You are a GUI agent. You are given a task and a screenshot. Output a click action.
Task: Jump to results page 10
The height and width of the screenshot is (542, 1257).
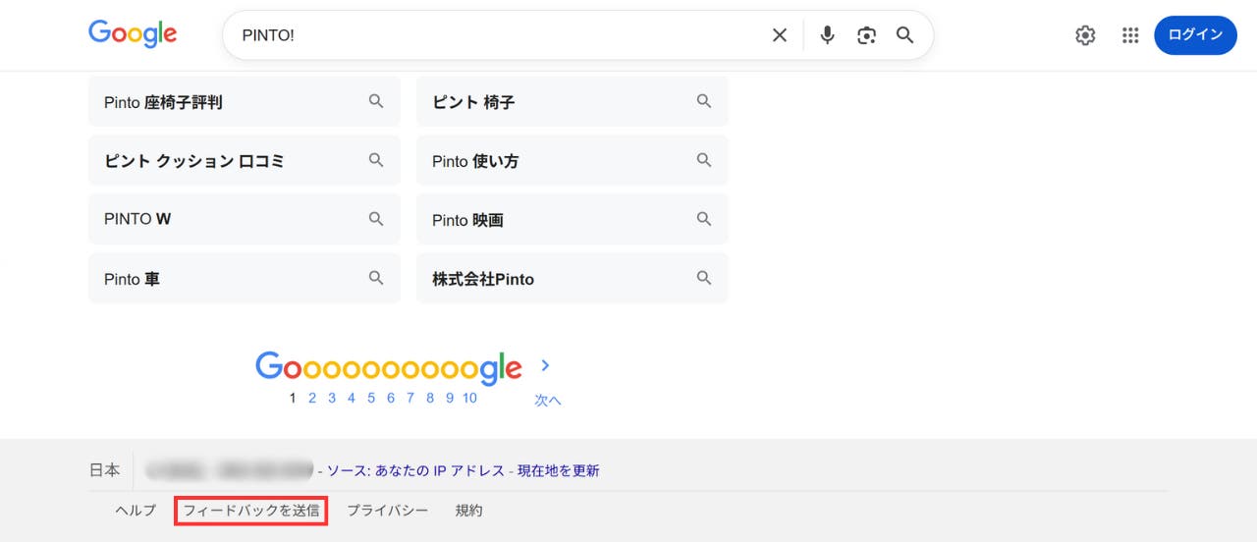pyautogui.click(x=469, y=398)
